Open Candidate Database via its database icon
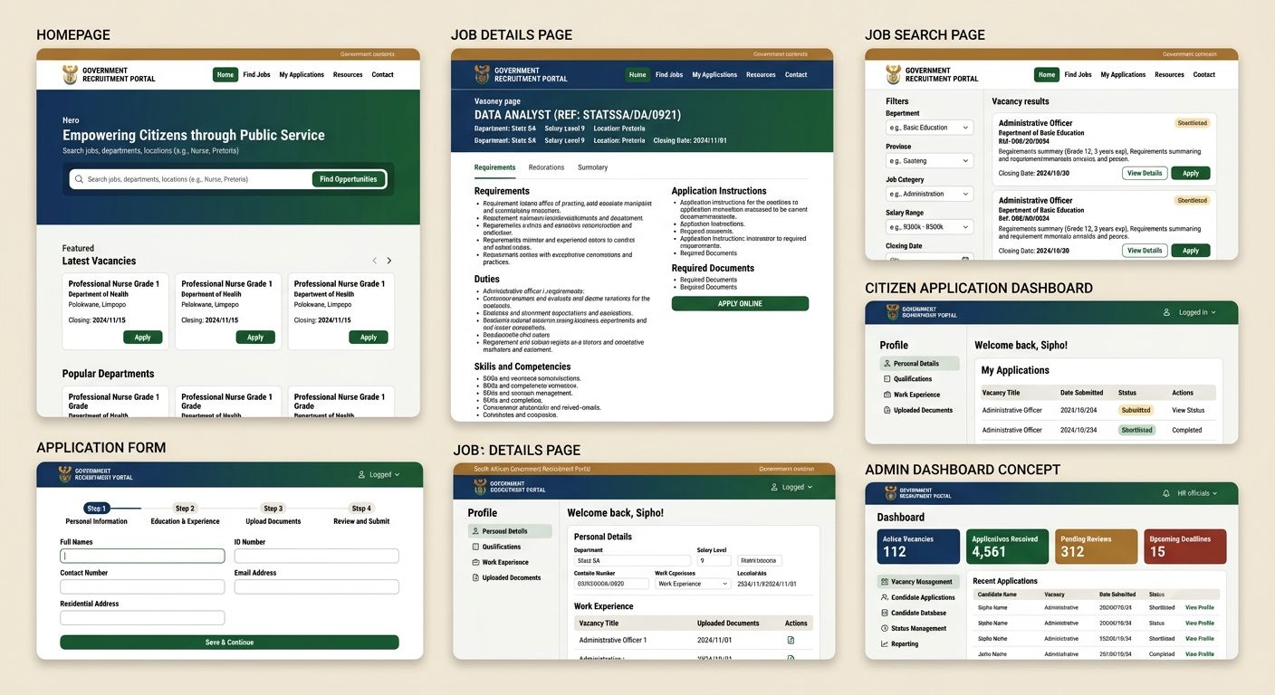Screen dimensions: 1275x695 pos(885,613)
